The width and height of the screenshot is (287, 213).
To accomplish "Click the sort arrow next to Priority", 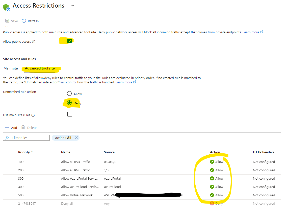I will click(x=32, y=152).
